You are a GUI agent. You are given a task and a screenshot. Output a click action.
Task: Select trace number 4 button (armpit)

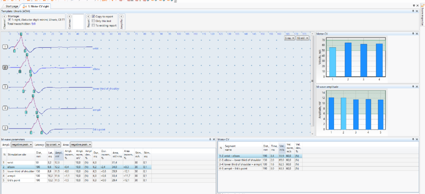pyautogui.click(x=5, y=108)
